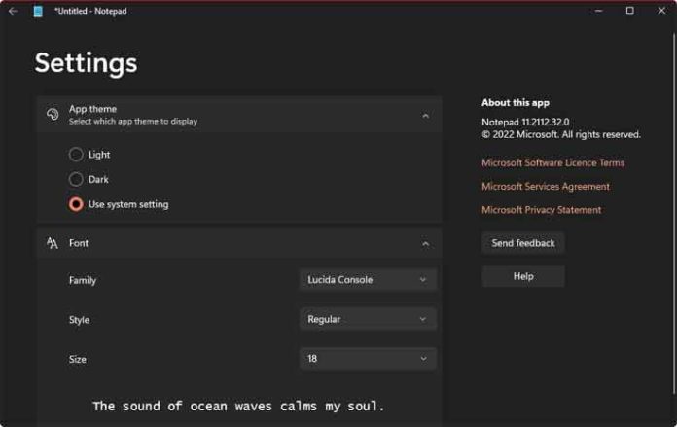The image size is (677, 427).
Task: Click the Font section icon
Action: click(x=53, y=243)
